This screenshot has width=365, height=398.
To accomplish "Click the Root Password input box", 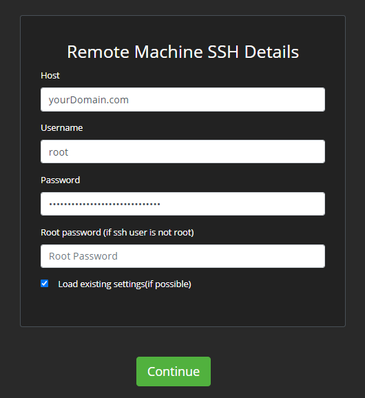I will (182, 256).
